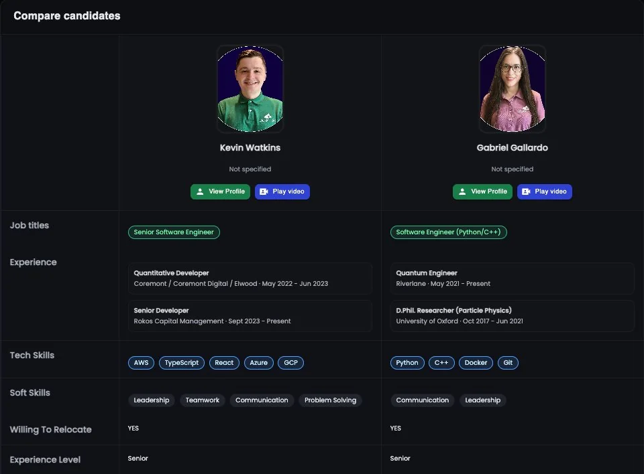Select the Python skill tag
644x474 pixels.
tap(407, 362)
